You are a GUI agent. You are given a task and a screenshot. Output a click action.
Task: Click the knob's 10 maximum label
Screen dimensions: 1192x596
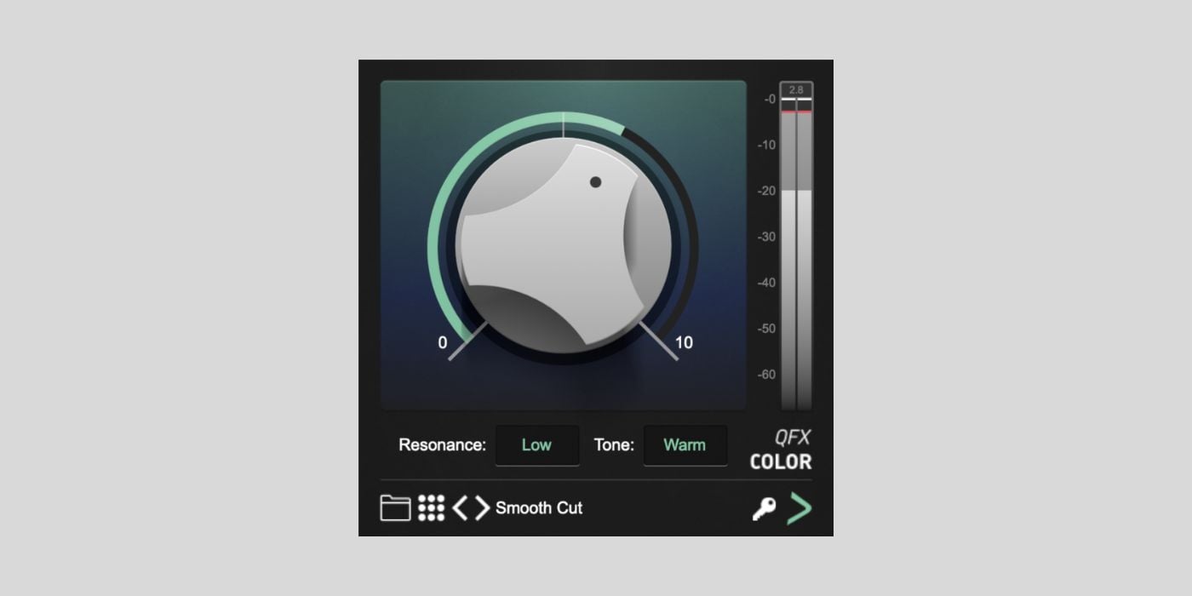click(x=684, y=343)
